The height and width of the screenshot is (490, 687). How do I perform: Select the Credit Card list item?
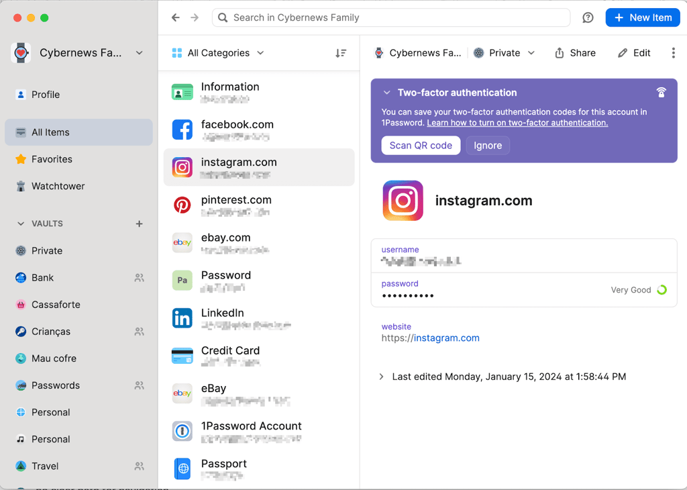(259, 356)
